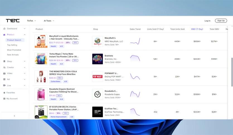The height and width of the screenshot is (135, 233).
Task: Click the Yerba Magic product thumbnail
Action: pos(41,59)
